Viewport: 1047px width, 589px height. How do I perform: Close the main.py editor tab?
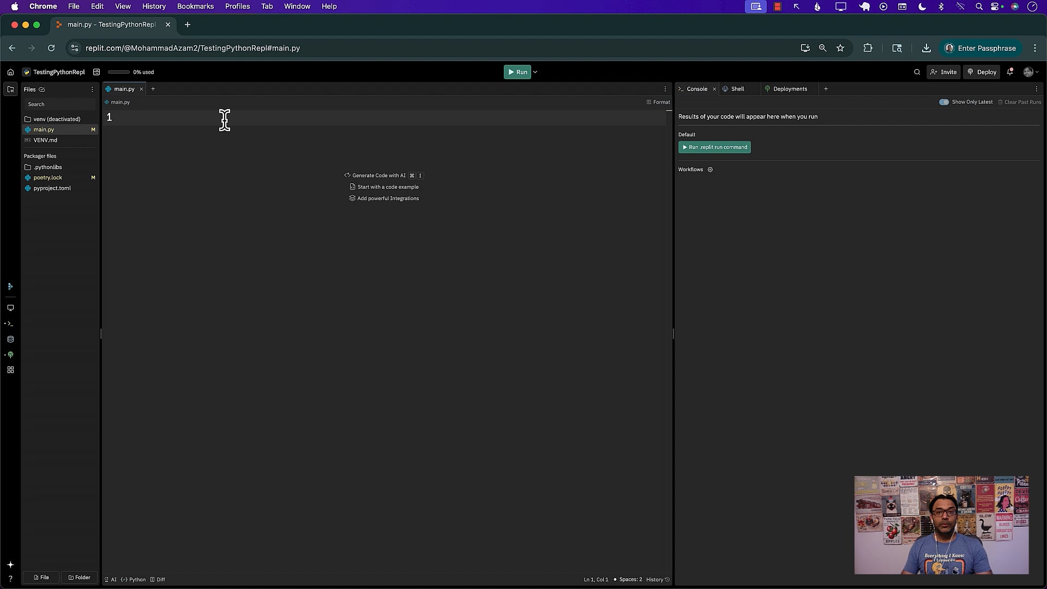pos(141,89)
